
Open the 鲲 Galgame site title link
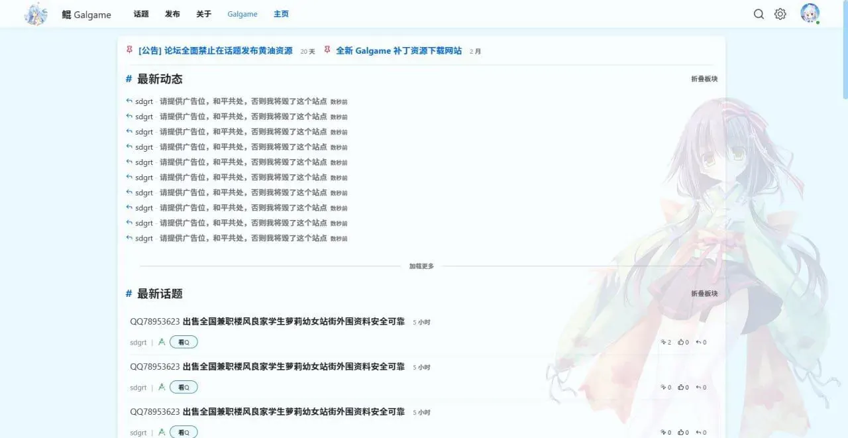[x=86, y=15]
